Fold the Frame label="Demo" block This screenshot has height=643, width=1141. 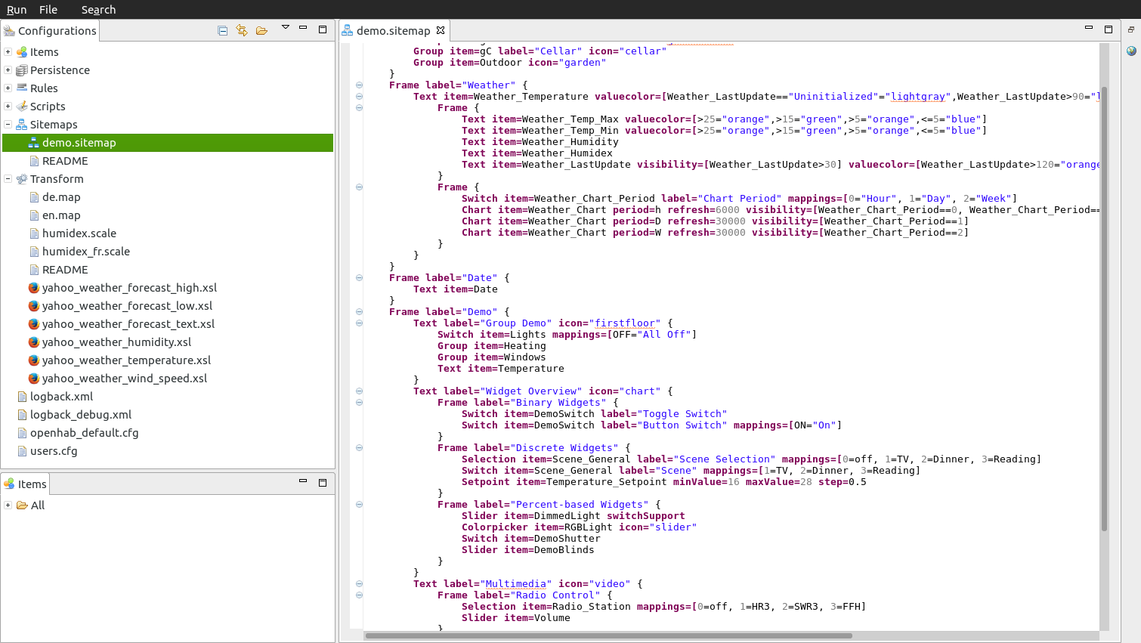[x=359, y=312]
